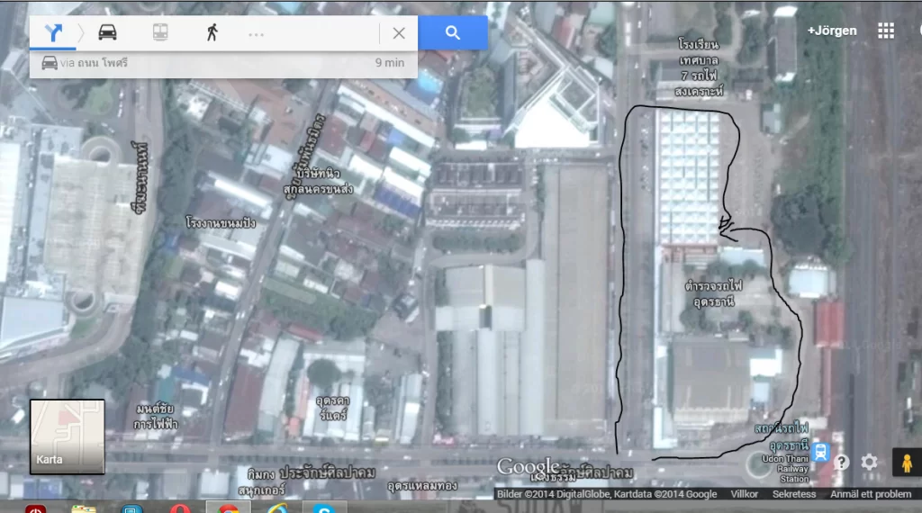Open Chrome from the taskbar

229,508
